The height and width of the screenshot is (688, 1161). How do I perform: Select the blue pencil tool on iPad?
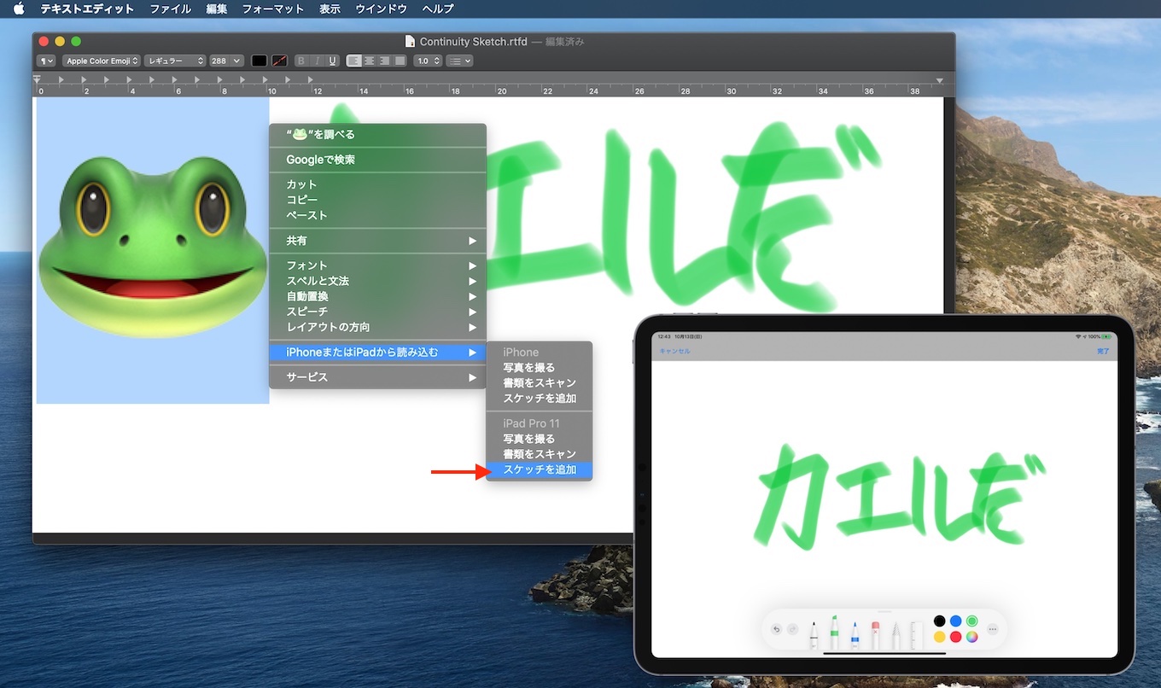click(855, 634)
